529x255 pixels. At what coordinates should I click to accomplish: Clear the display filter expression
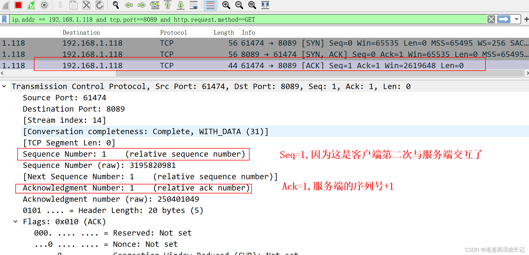click(491, 19)
